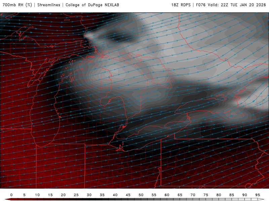
Task: Click the colorbar label '60'
Action: (x=167, y=195)
